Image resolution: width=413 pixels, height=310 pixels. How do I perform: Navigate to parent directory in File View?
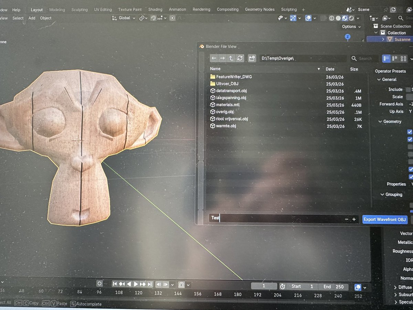[x=231, y=58]
